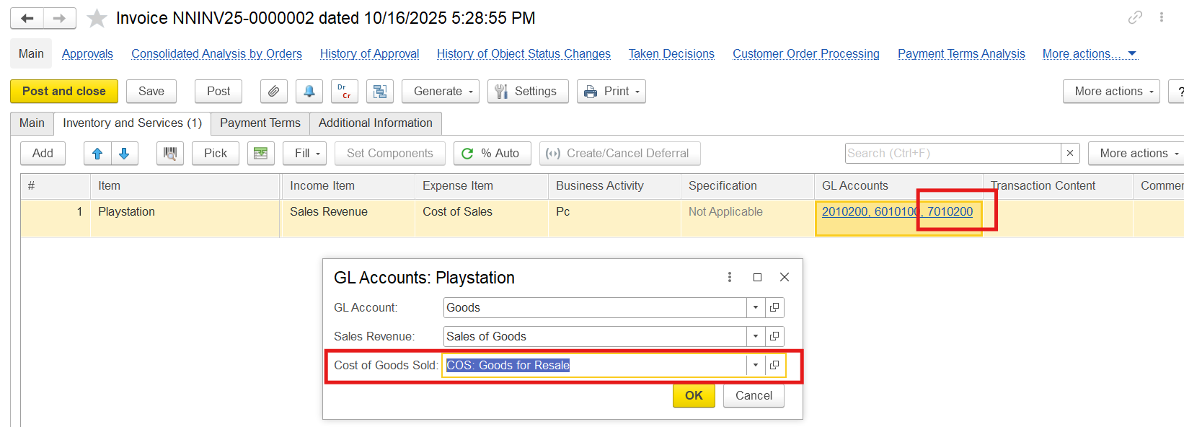Open the Dr/Cr accounting entries icon

point(344,92)
